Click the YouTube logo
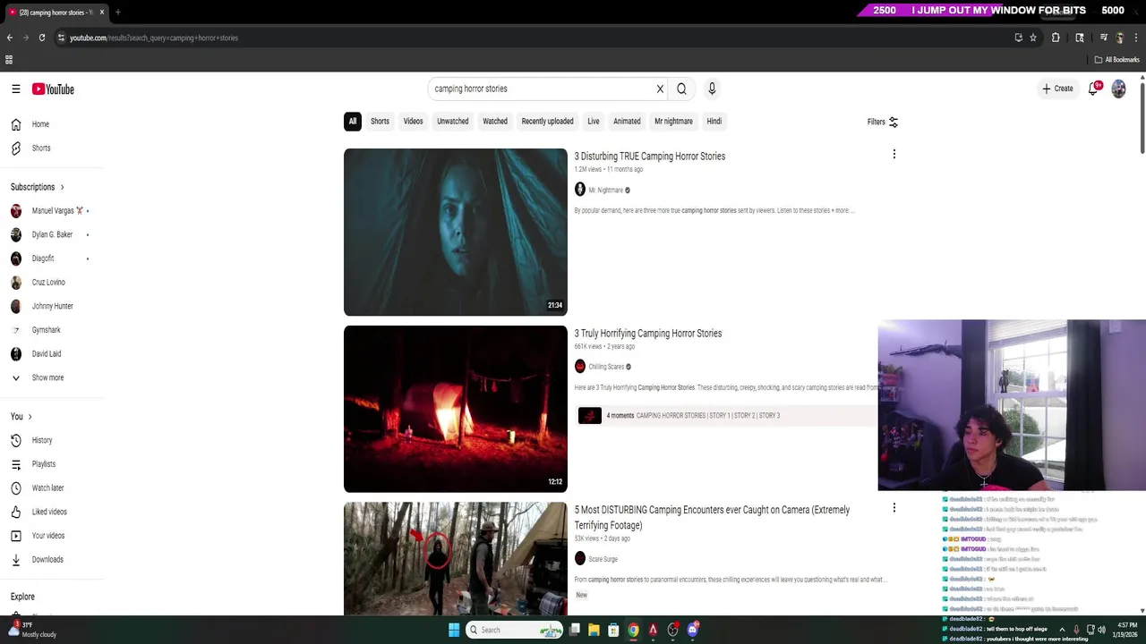The image size is (1146, 644). pos(53,89)
